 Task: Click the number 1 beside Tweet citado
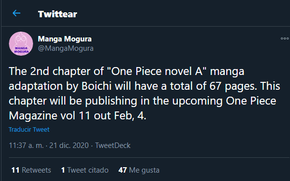pyautogui.click(x=63, y=170)
